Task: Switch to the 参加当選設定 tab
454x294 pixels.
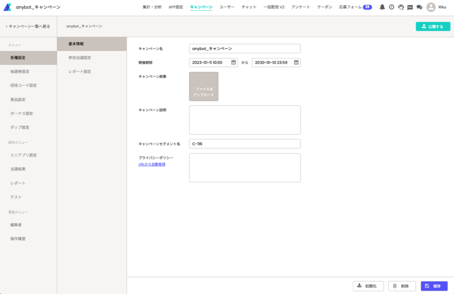Action: point(80,58)
